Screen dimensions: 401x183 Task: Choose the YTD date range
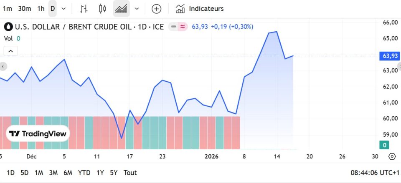84,173
